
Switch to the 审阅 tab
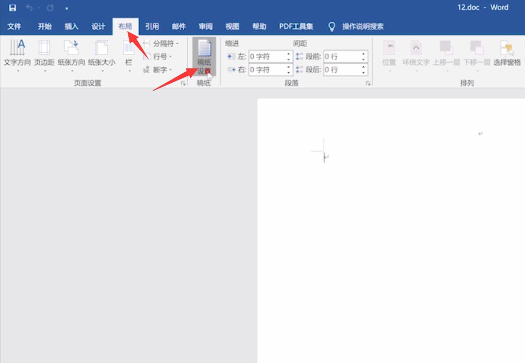tap(205, 27)
